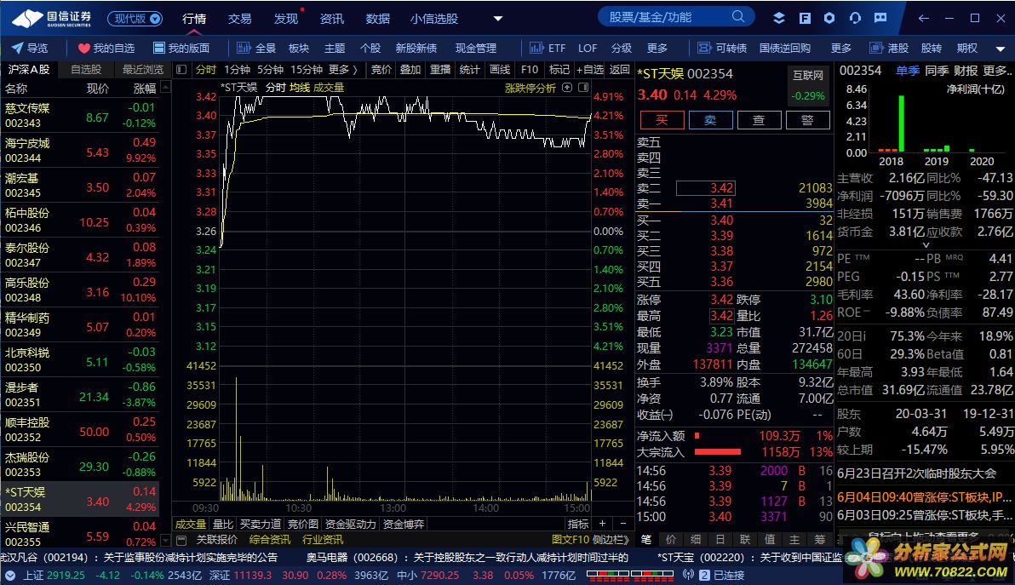Click the message count badge 2
This screenshot has width=1015, height=585.
pos(704,575)
